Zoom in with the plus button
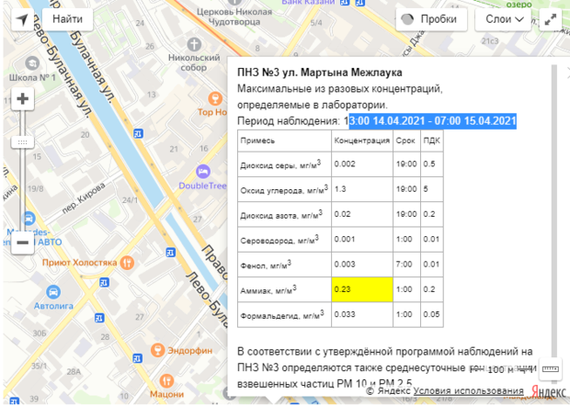 [x=22, y=100]
